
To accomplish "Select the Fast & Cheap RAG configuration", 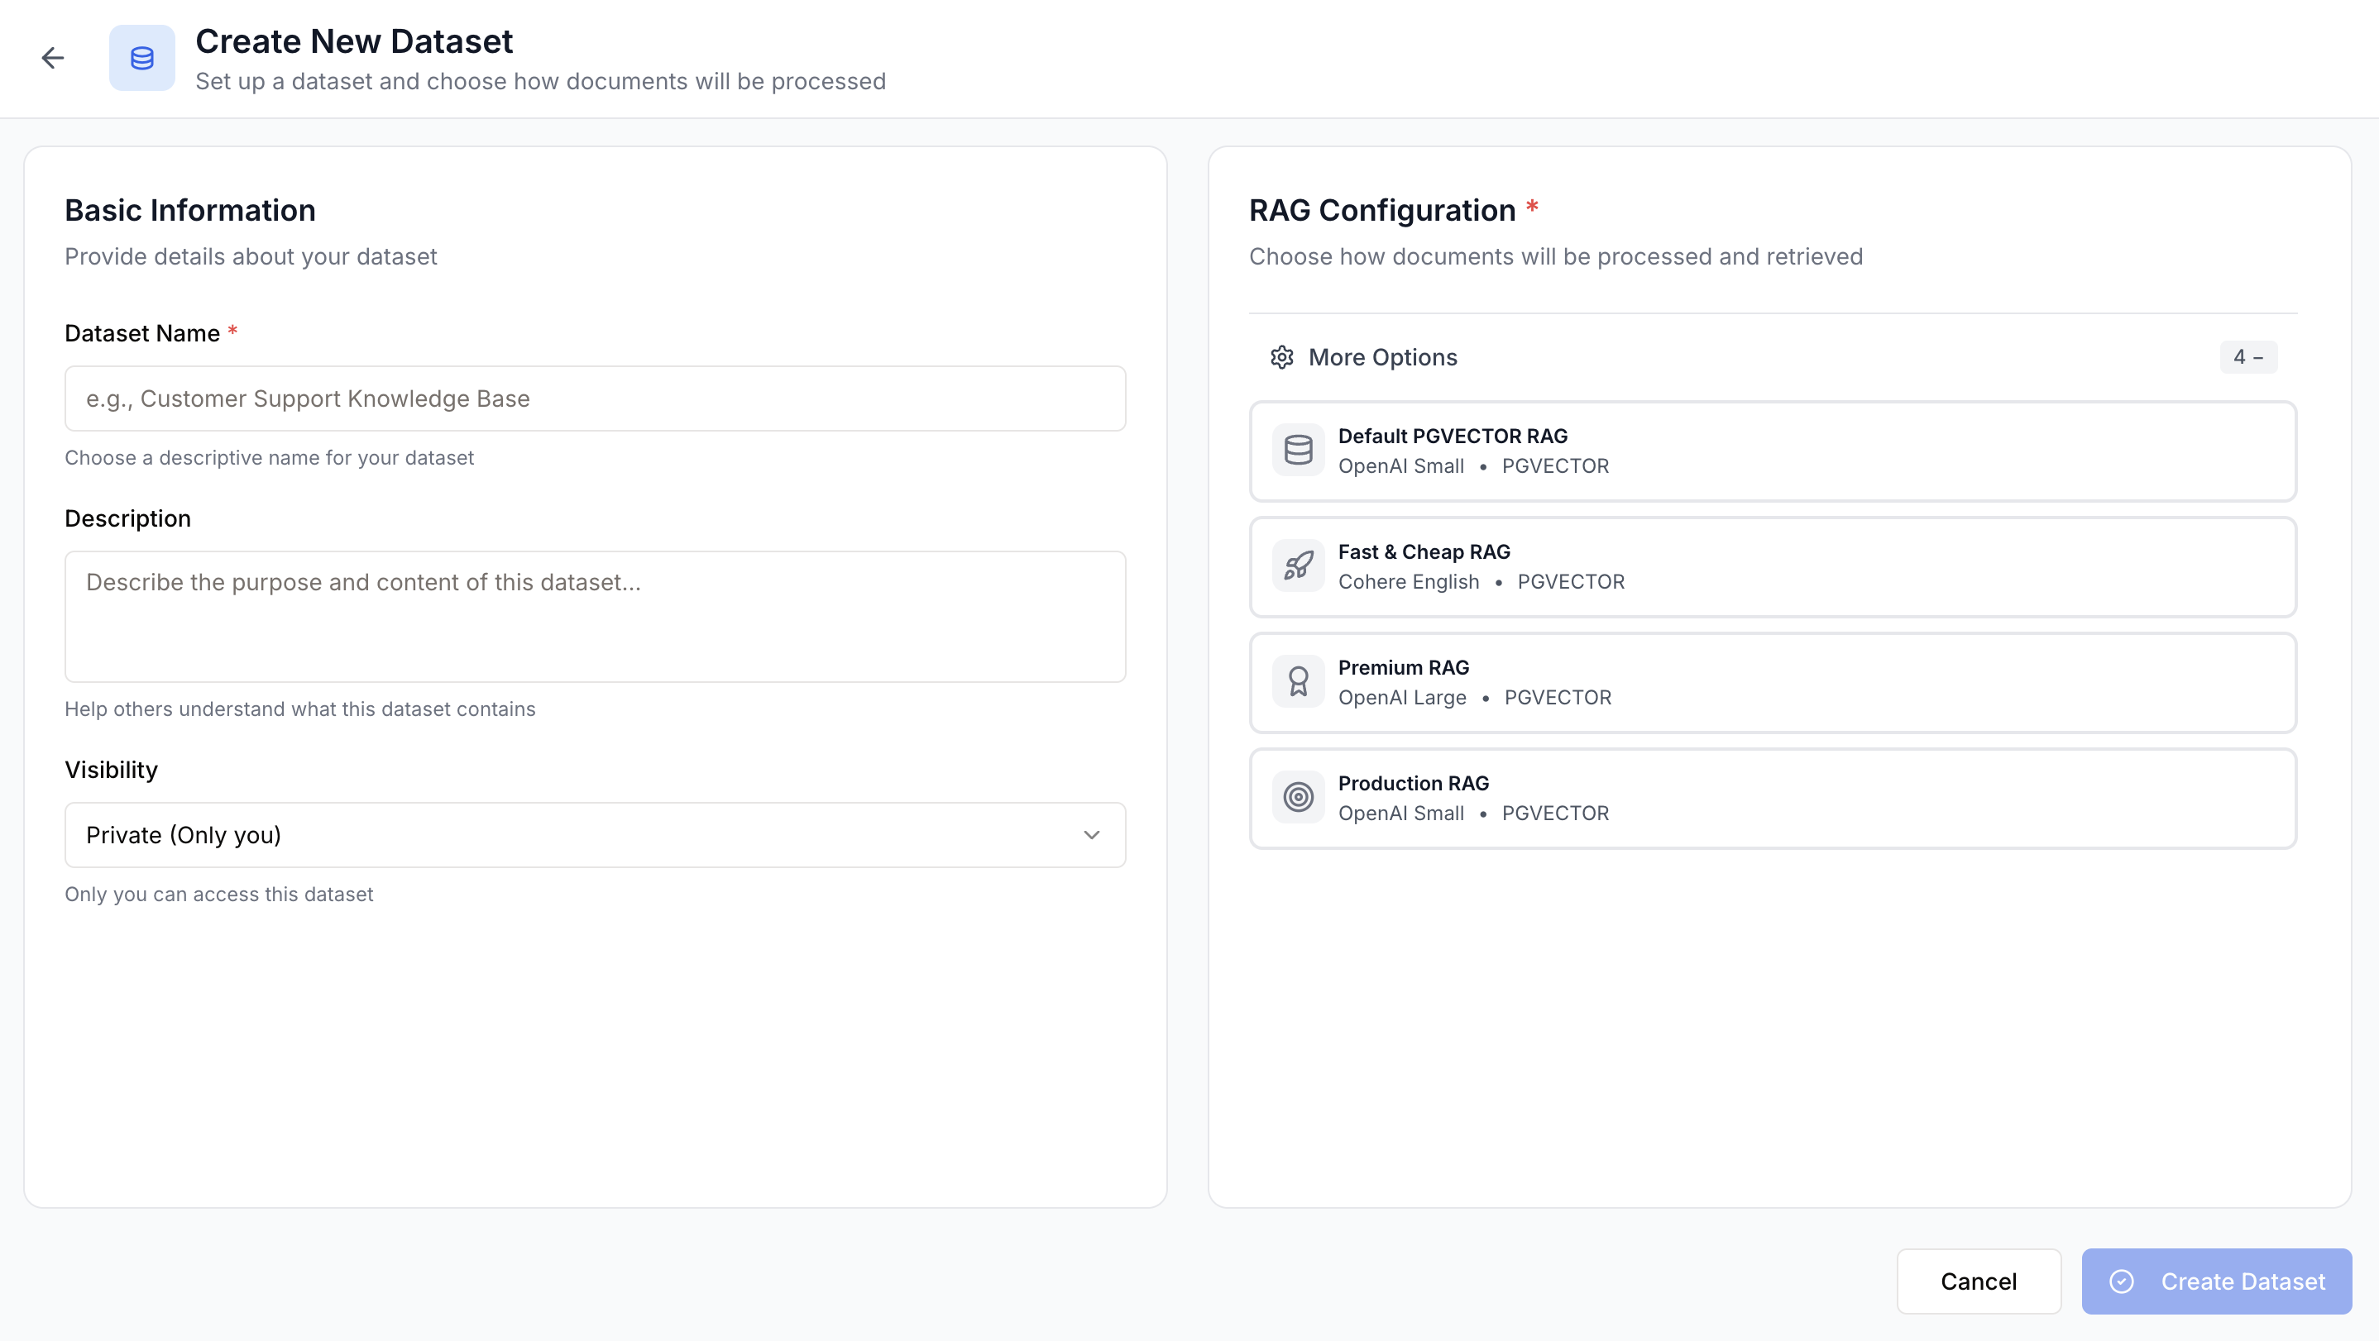I will tap(1772, 566).
